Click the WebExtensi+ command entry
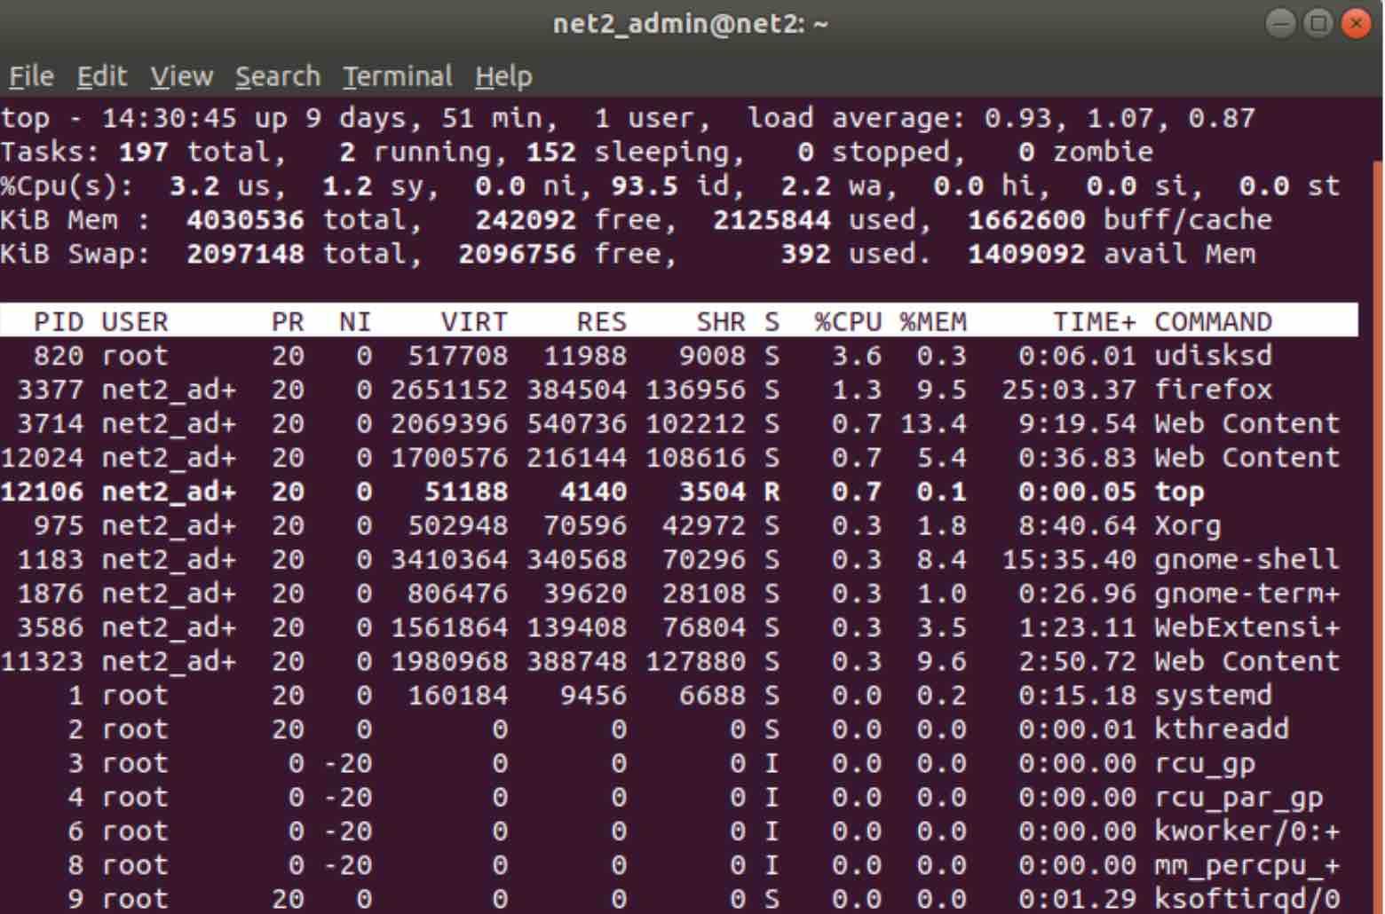The image size is (1385, 914). pyautogui.click(x=1246, y=627)
